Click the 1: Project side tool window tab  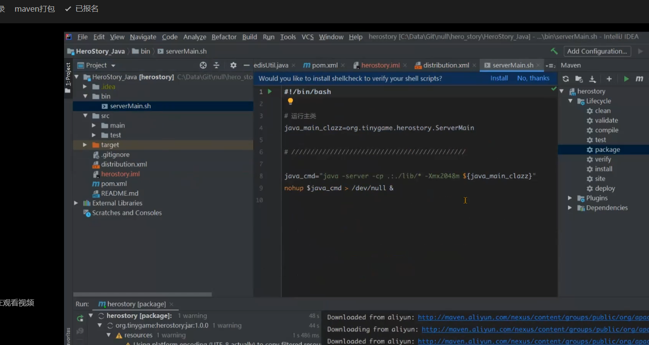[x=68, y=78]
